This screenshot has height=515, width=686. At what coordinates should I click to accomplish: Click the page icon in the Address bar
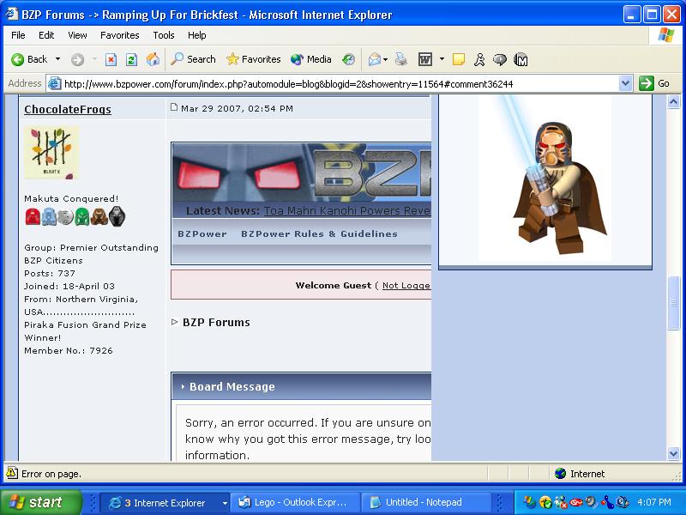pos(54,83)
